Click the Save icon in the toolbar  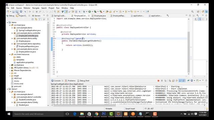(x=13, y=12)
